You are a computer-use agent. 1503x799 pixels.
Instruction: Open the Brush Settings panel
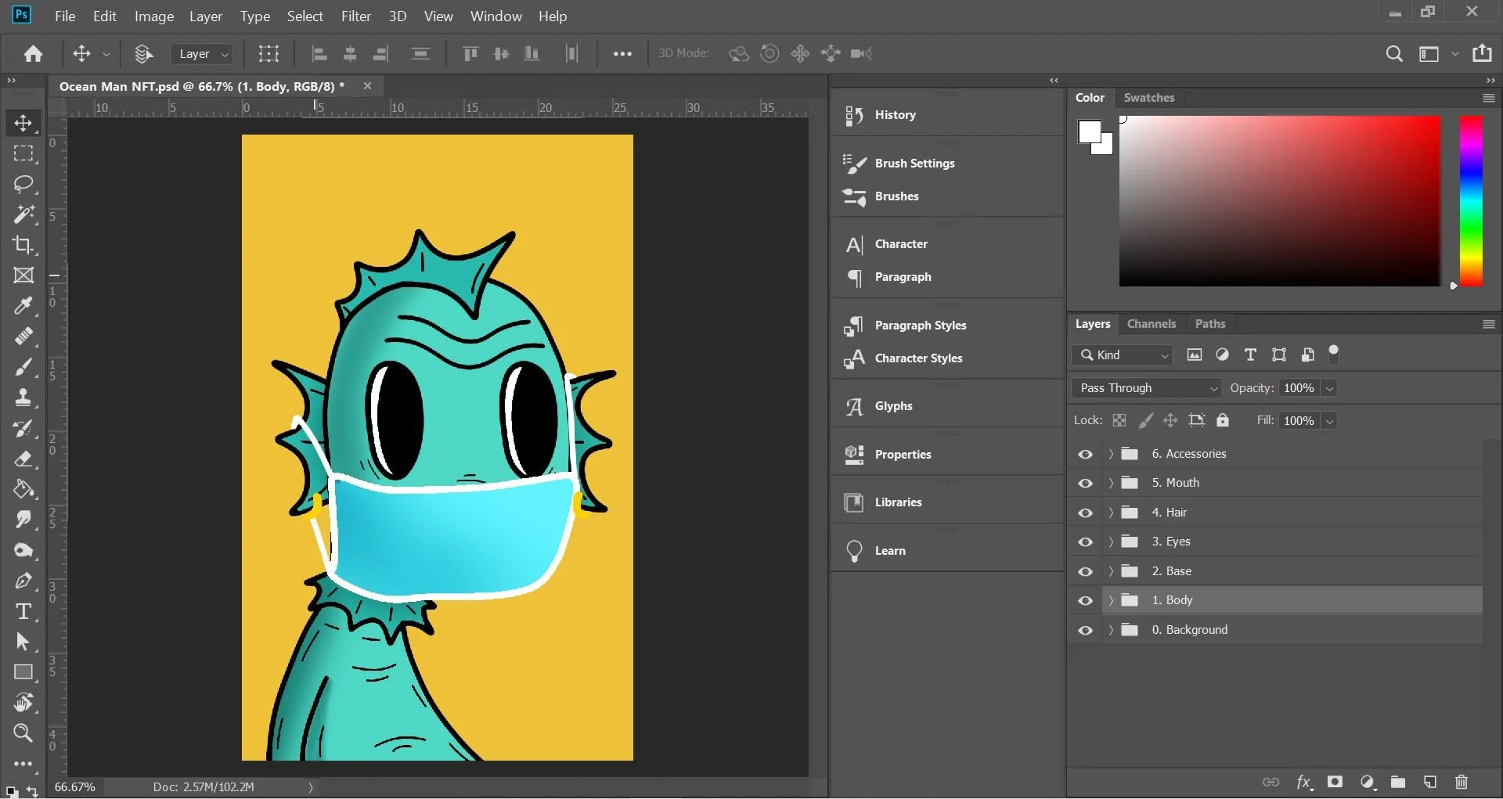(x=914, y=164)
